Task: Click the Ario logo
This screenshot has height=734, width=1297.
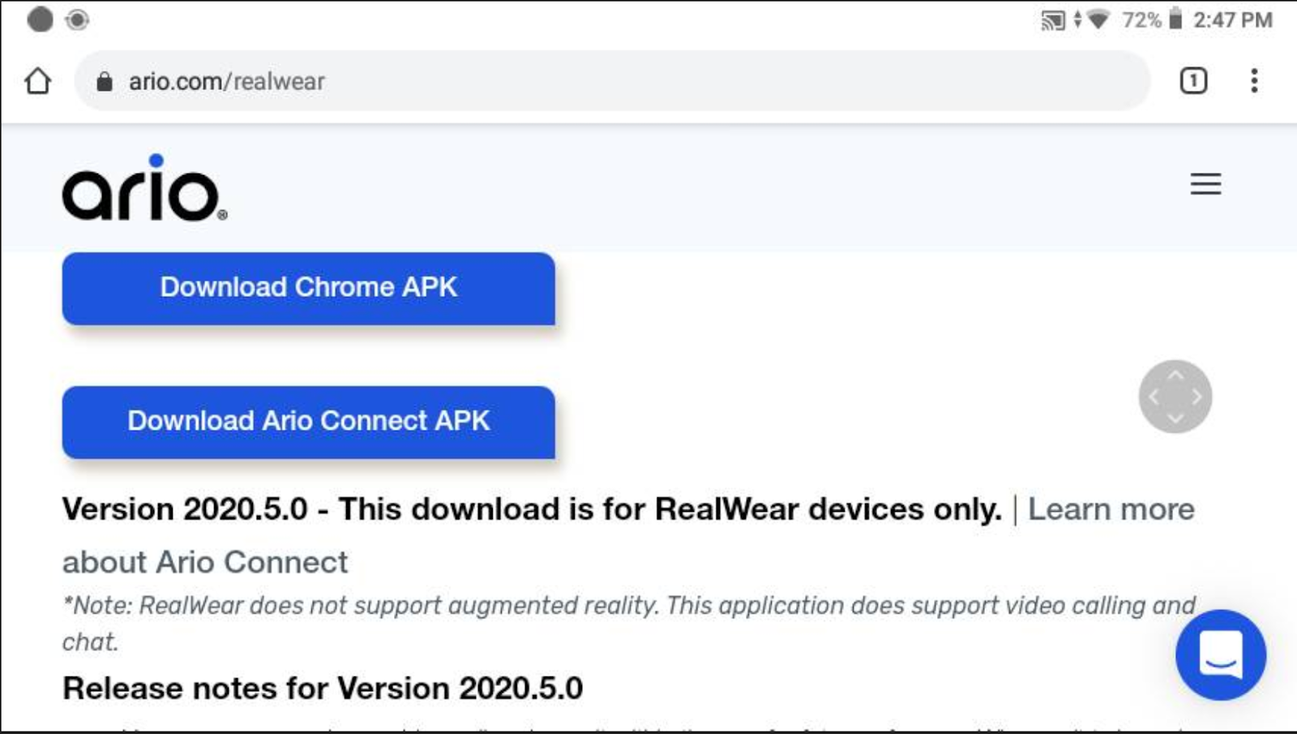Action: (144, 188)
